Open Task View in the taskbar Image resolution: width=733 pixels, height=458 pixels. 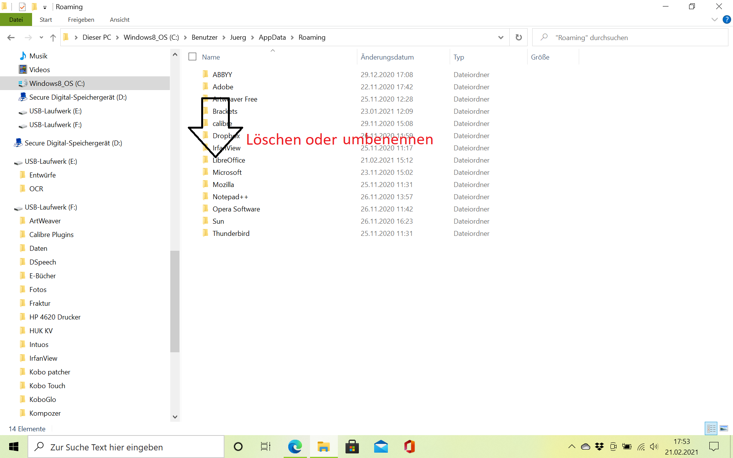pyautogui.click(x=265, y=447)
